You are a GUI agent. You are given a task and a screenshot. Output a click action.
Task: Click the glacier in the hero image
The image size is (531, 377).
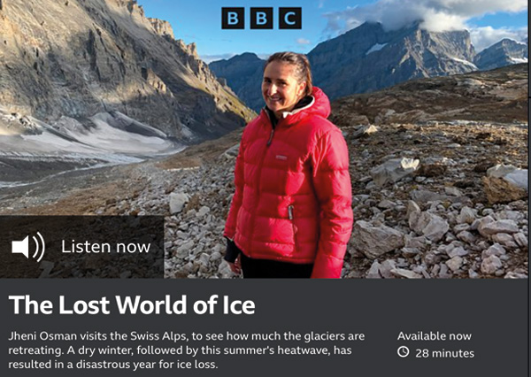click(85, 142)
